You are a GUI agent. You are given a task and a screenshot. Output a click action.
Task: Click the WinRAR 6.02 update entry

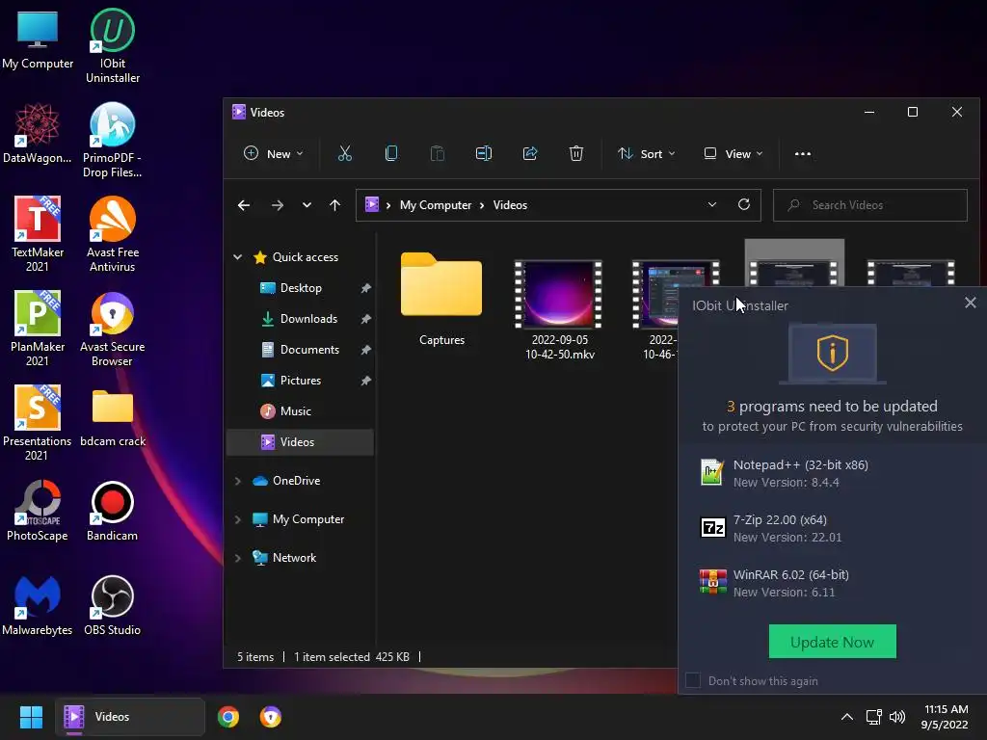tap(832, 583)
